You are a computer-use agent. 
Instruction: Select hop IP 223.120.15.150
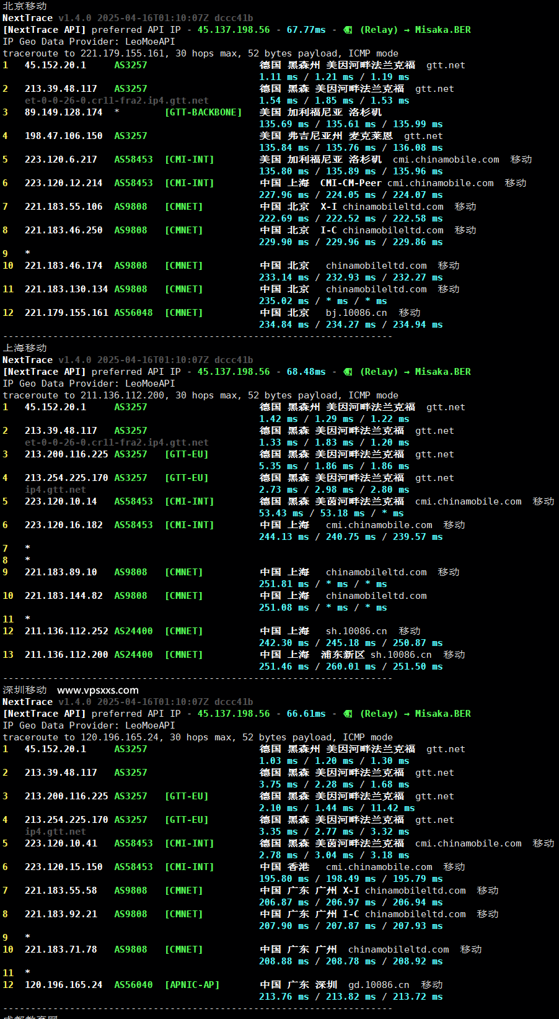click(x=64, y=867)
